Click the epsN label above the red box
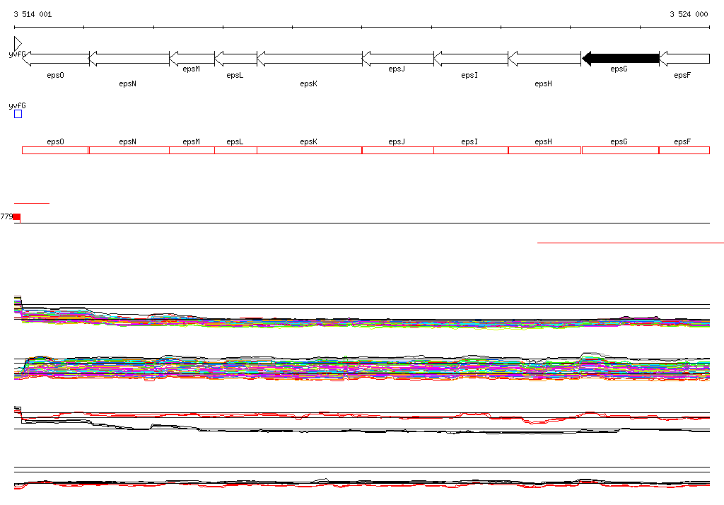The width and height of the screenshot is (724, 505). [x=127, y=142]
